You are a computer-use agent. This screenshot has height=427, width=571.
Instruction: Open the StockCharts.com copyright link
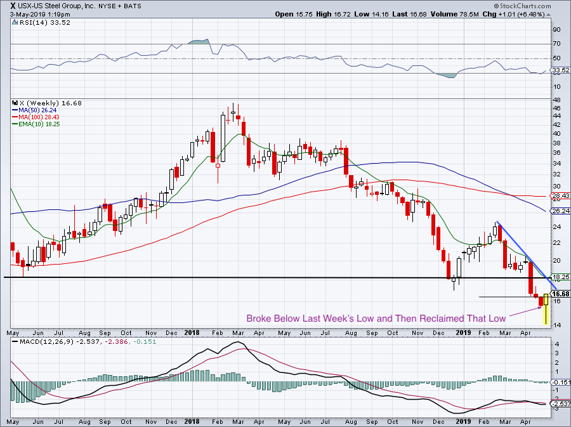click(523, 6)
